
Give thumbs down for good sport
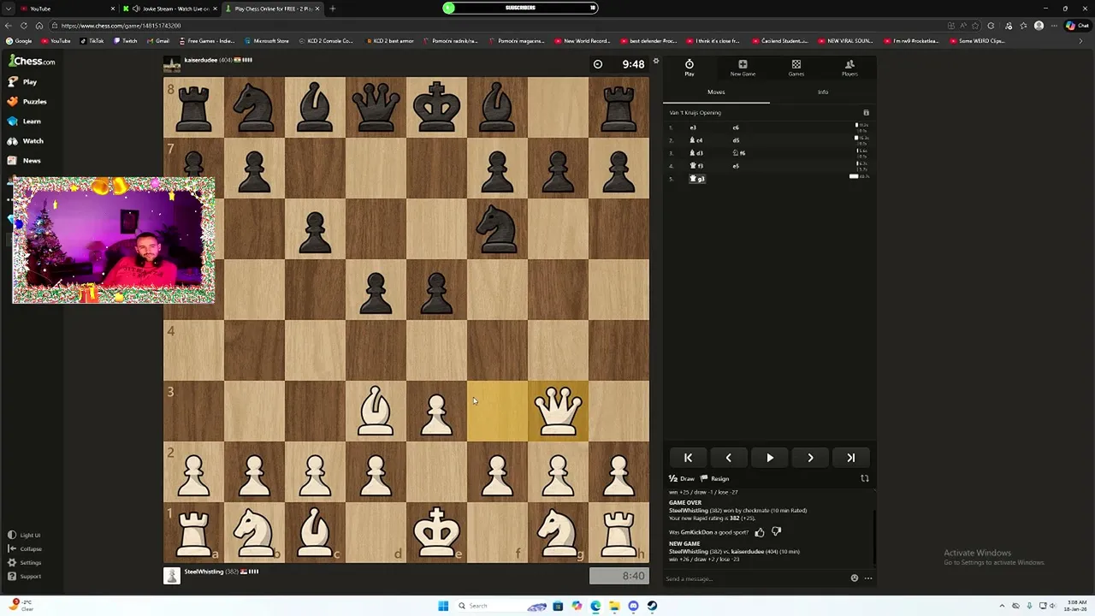pyautogui.click(x=777, y=532)
